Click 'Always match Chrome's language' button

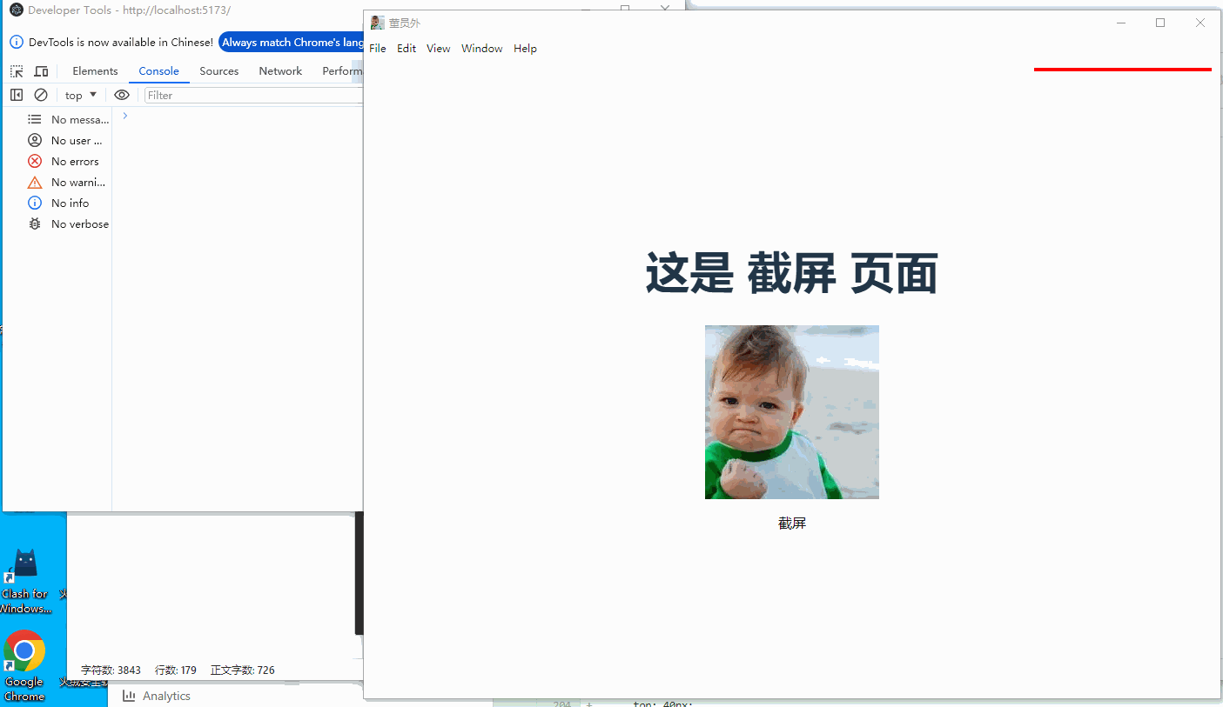pos(292,43)
